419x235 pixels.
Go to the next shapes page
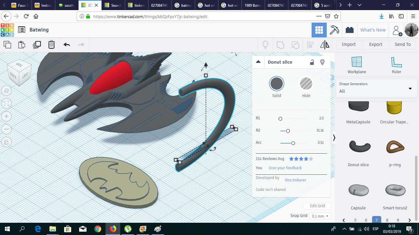click(x=409, y=220)
